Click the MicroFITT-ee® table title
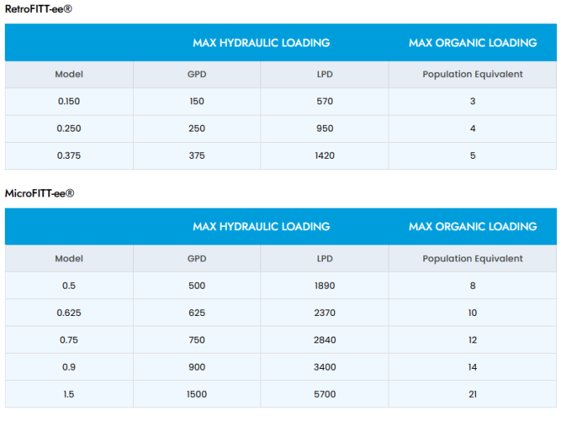The image size is (561, 421). (x=39, y=193)
